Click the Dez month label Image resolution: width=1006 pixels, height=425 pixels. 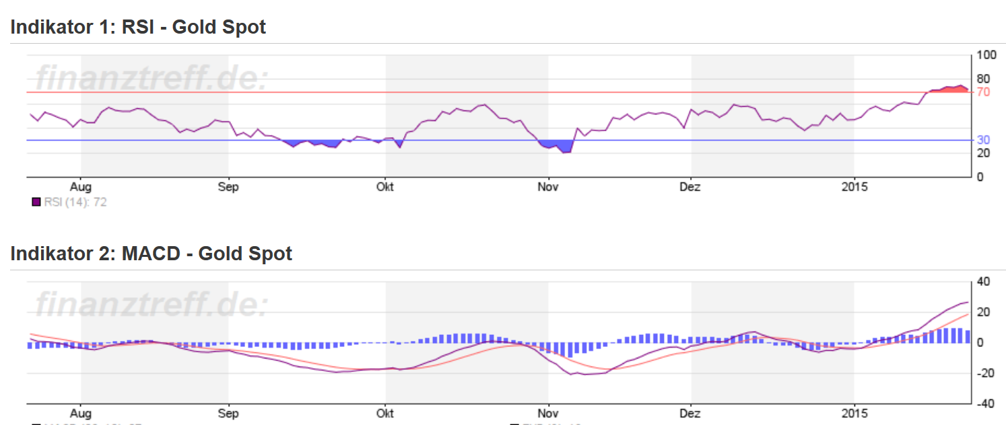click(x=691, y=188)
